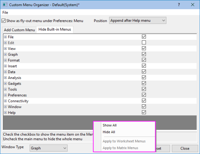The height and width of the screenshot is (154, 200).
Task: Uncheck the Gadgets menu visibility checkbox
Action: [x=144, y=83]
